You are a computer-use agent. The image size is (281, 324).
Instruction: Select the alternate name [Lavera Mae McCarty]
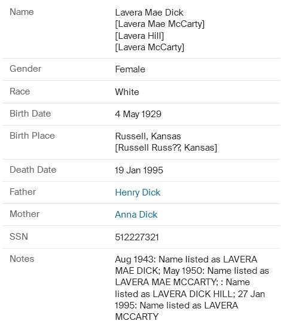point(160,24)
